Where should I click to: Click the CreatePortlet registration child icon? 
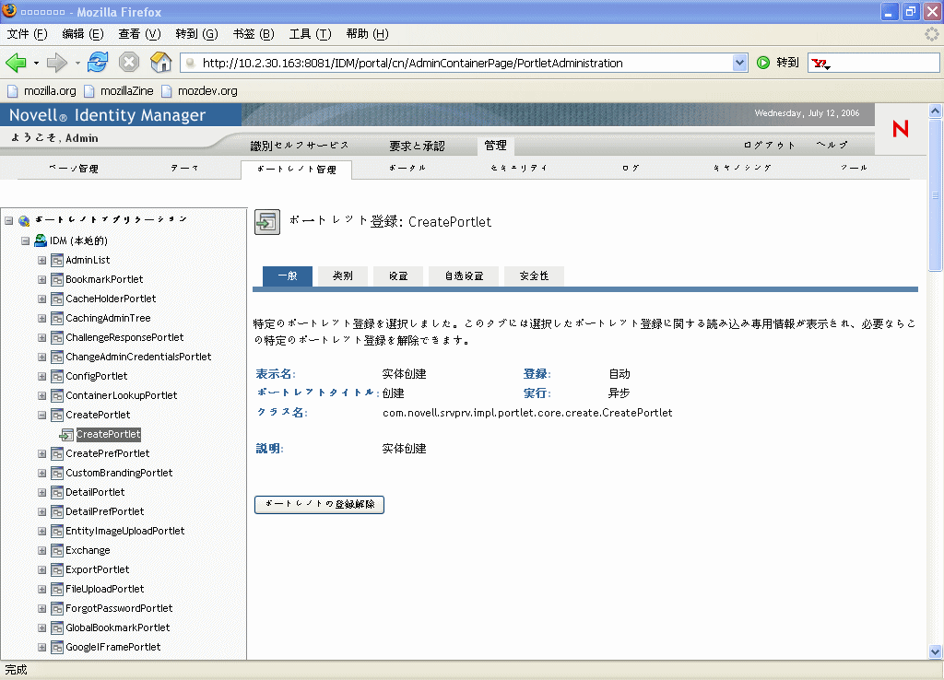point(66,435)
